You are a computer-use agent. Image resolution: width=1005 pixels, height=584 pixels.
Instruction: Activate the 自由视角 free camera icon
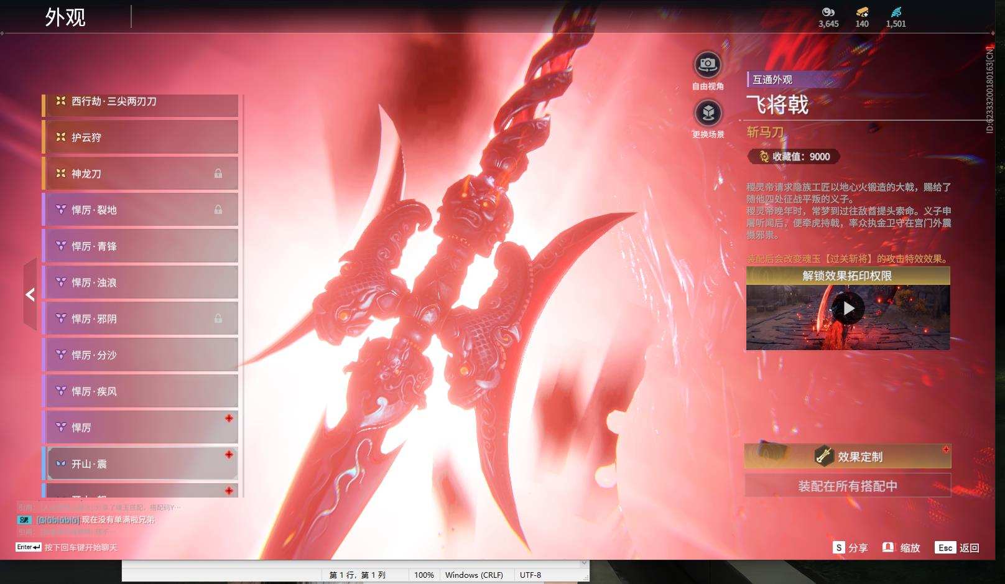point(708,64)
